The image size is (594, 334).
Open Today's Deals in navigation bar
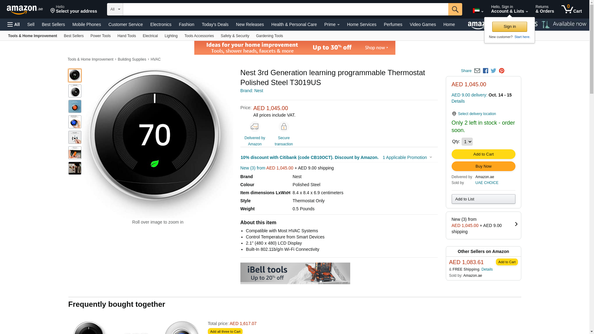click(215, 24)
